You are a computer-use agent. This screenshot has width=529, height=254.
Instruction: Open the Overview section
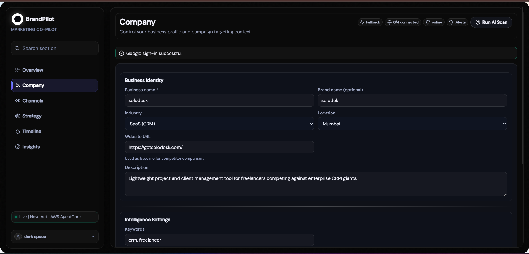55,70
